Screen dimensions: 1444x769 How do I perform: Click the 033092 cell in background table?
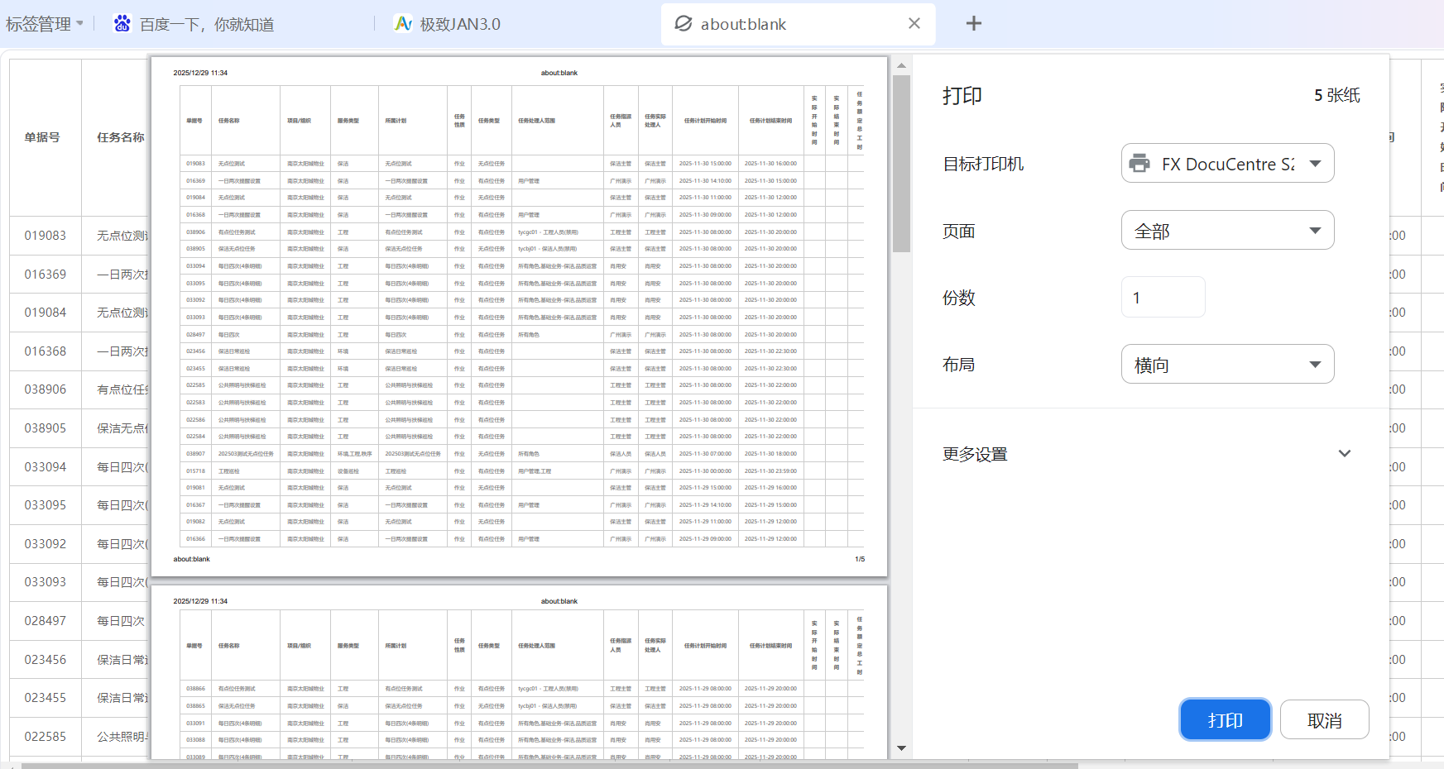pos(46,544)
